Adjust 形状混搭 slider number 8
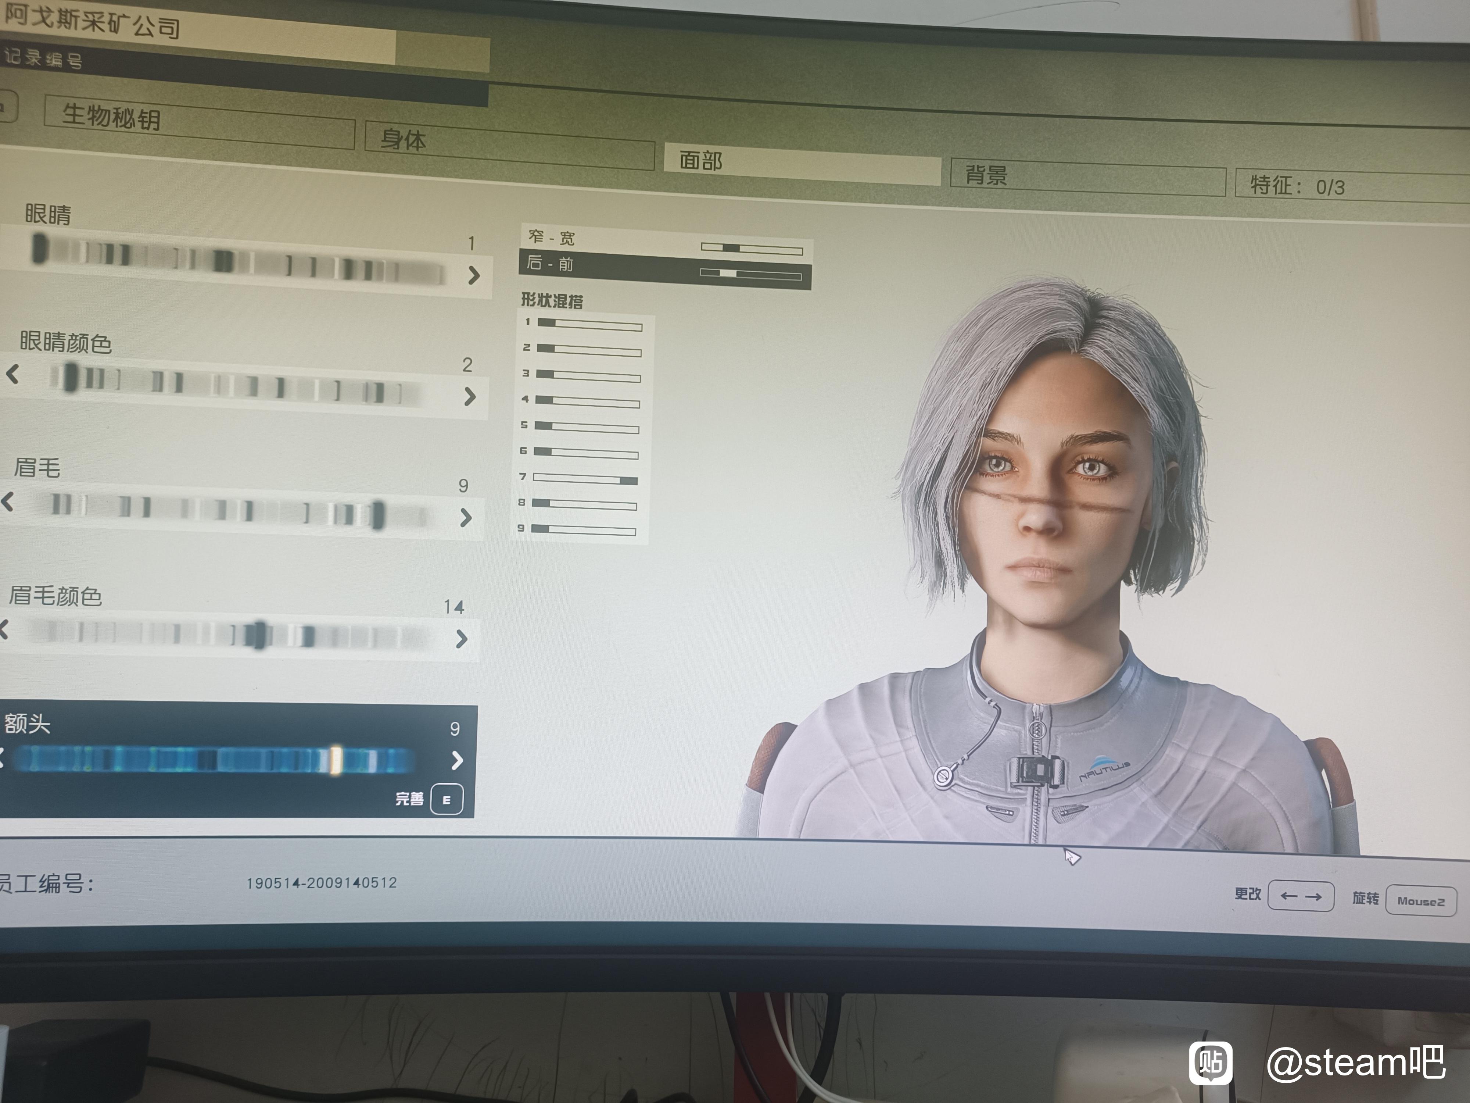The image size is (1470, 1103). [x=584, y=505]
